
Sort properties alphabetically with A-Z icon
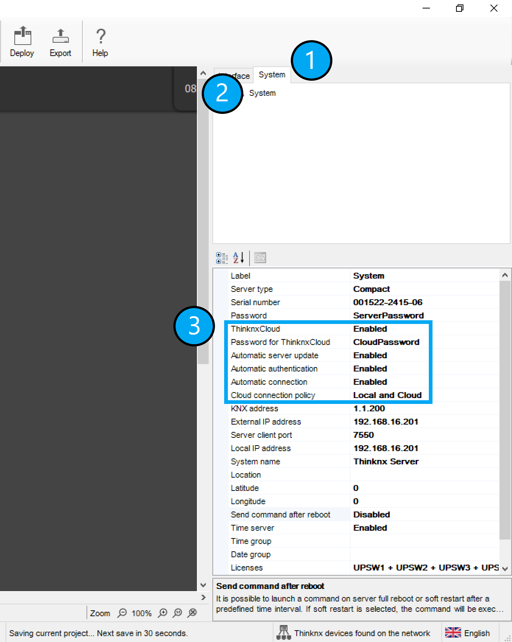(x=239, y=258)
